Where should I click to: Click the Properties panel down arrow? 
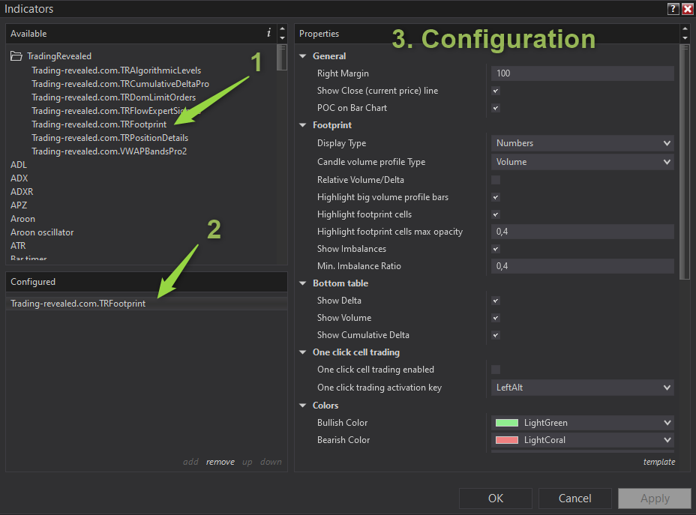tap(685, 37)
